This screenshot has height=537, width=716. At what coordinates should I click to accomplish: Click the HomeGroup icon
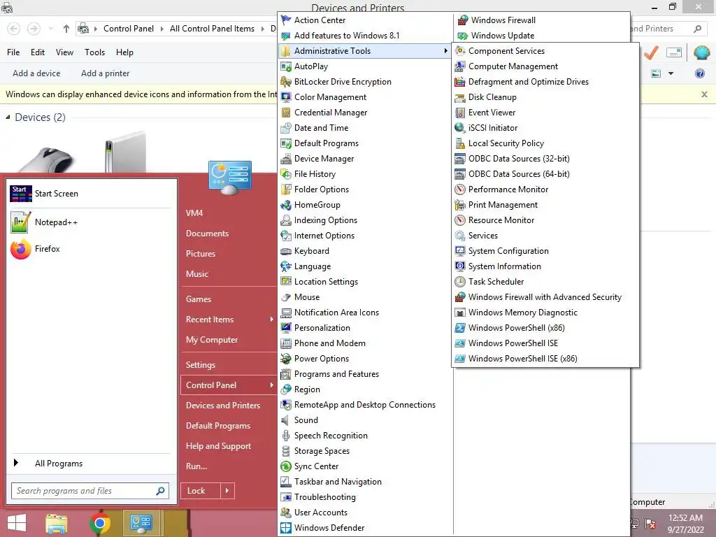(x=286, y=205)
